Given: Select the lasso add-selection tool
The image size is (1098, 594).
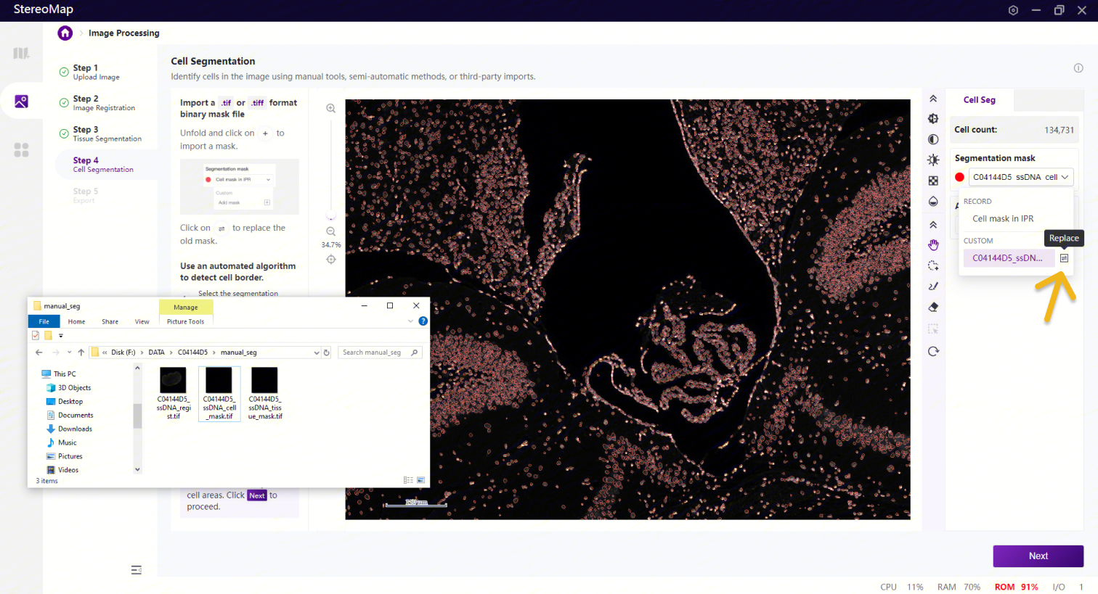Looking at the screenshot, I should click(x=933, y=265).
